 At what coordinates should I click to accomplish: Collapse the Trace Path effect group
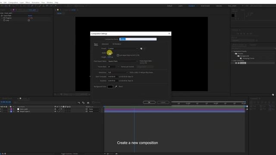0,15
